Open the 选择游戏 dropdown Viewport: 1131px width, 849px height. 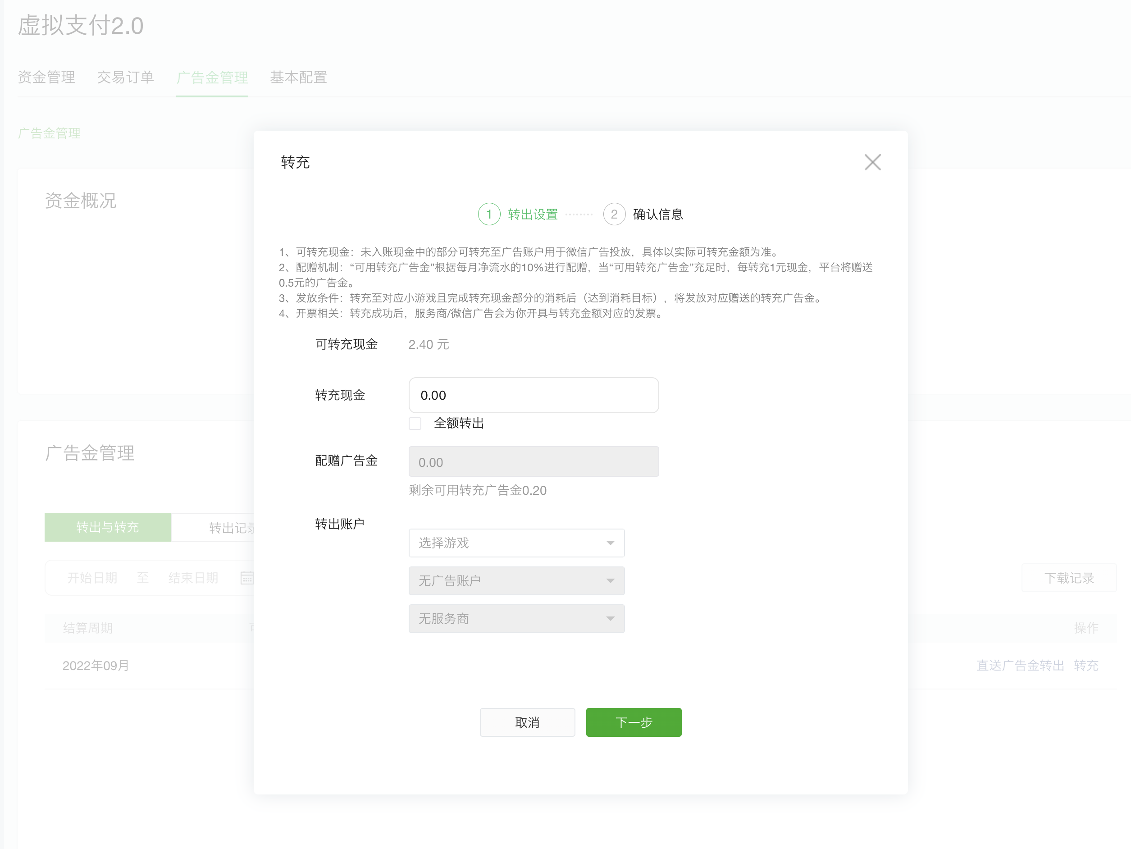tap(516, 543)
